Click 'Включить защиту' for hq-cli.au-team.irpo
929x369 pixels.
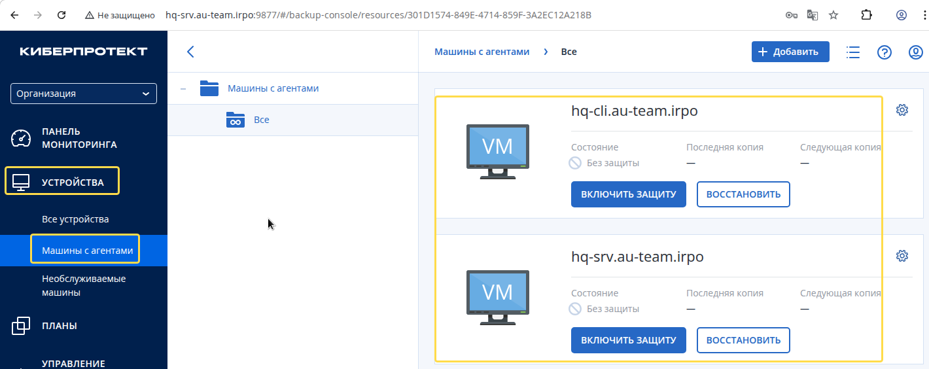coord(629,194)
